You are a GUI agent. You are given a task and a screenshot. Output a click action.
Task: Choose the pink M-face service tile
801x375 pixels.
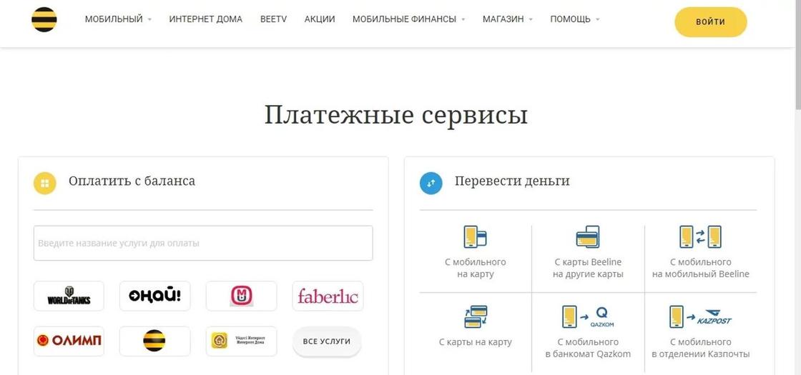[241, 296]
